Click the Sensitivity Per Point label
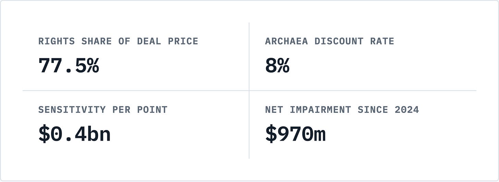This screenshot has width=499, height=182. (x=103, y=110)
